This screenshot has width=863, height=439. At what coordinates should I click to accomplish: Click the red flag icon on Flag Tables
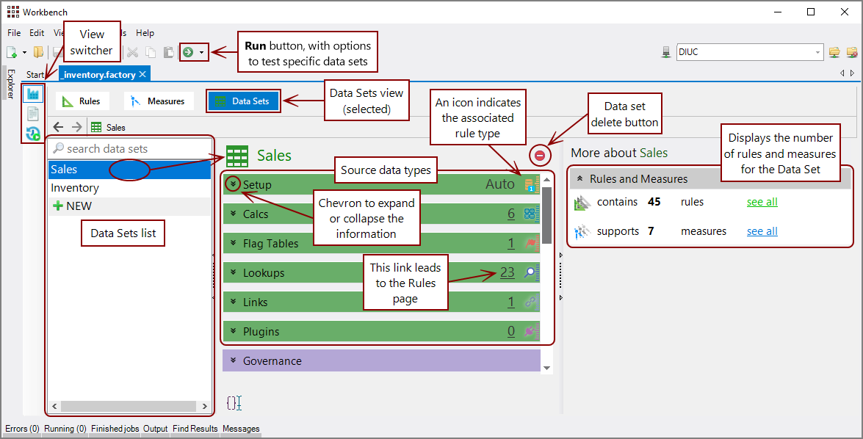[530, 243]
